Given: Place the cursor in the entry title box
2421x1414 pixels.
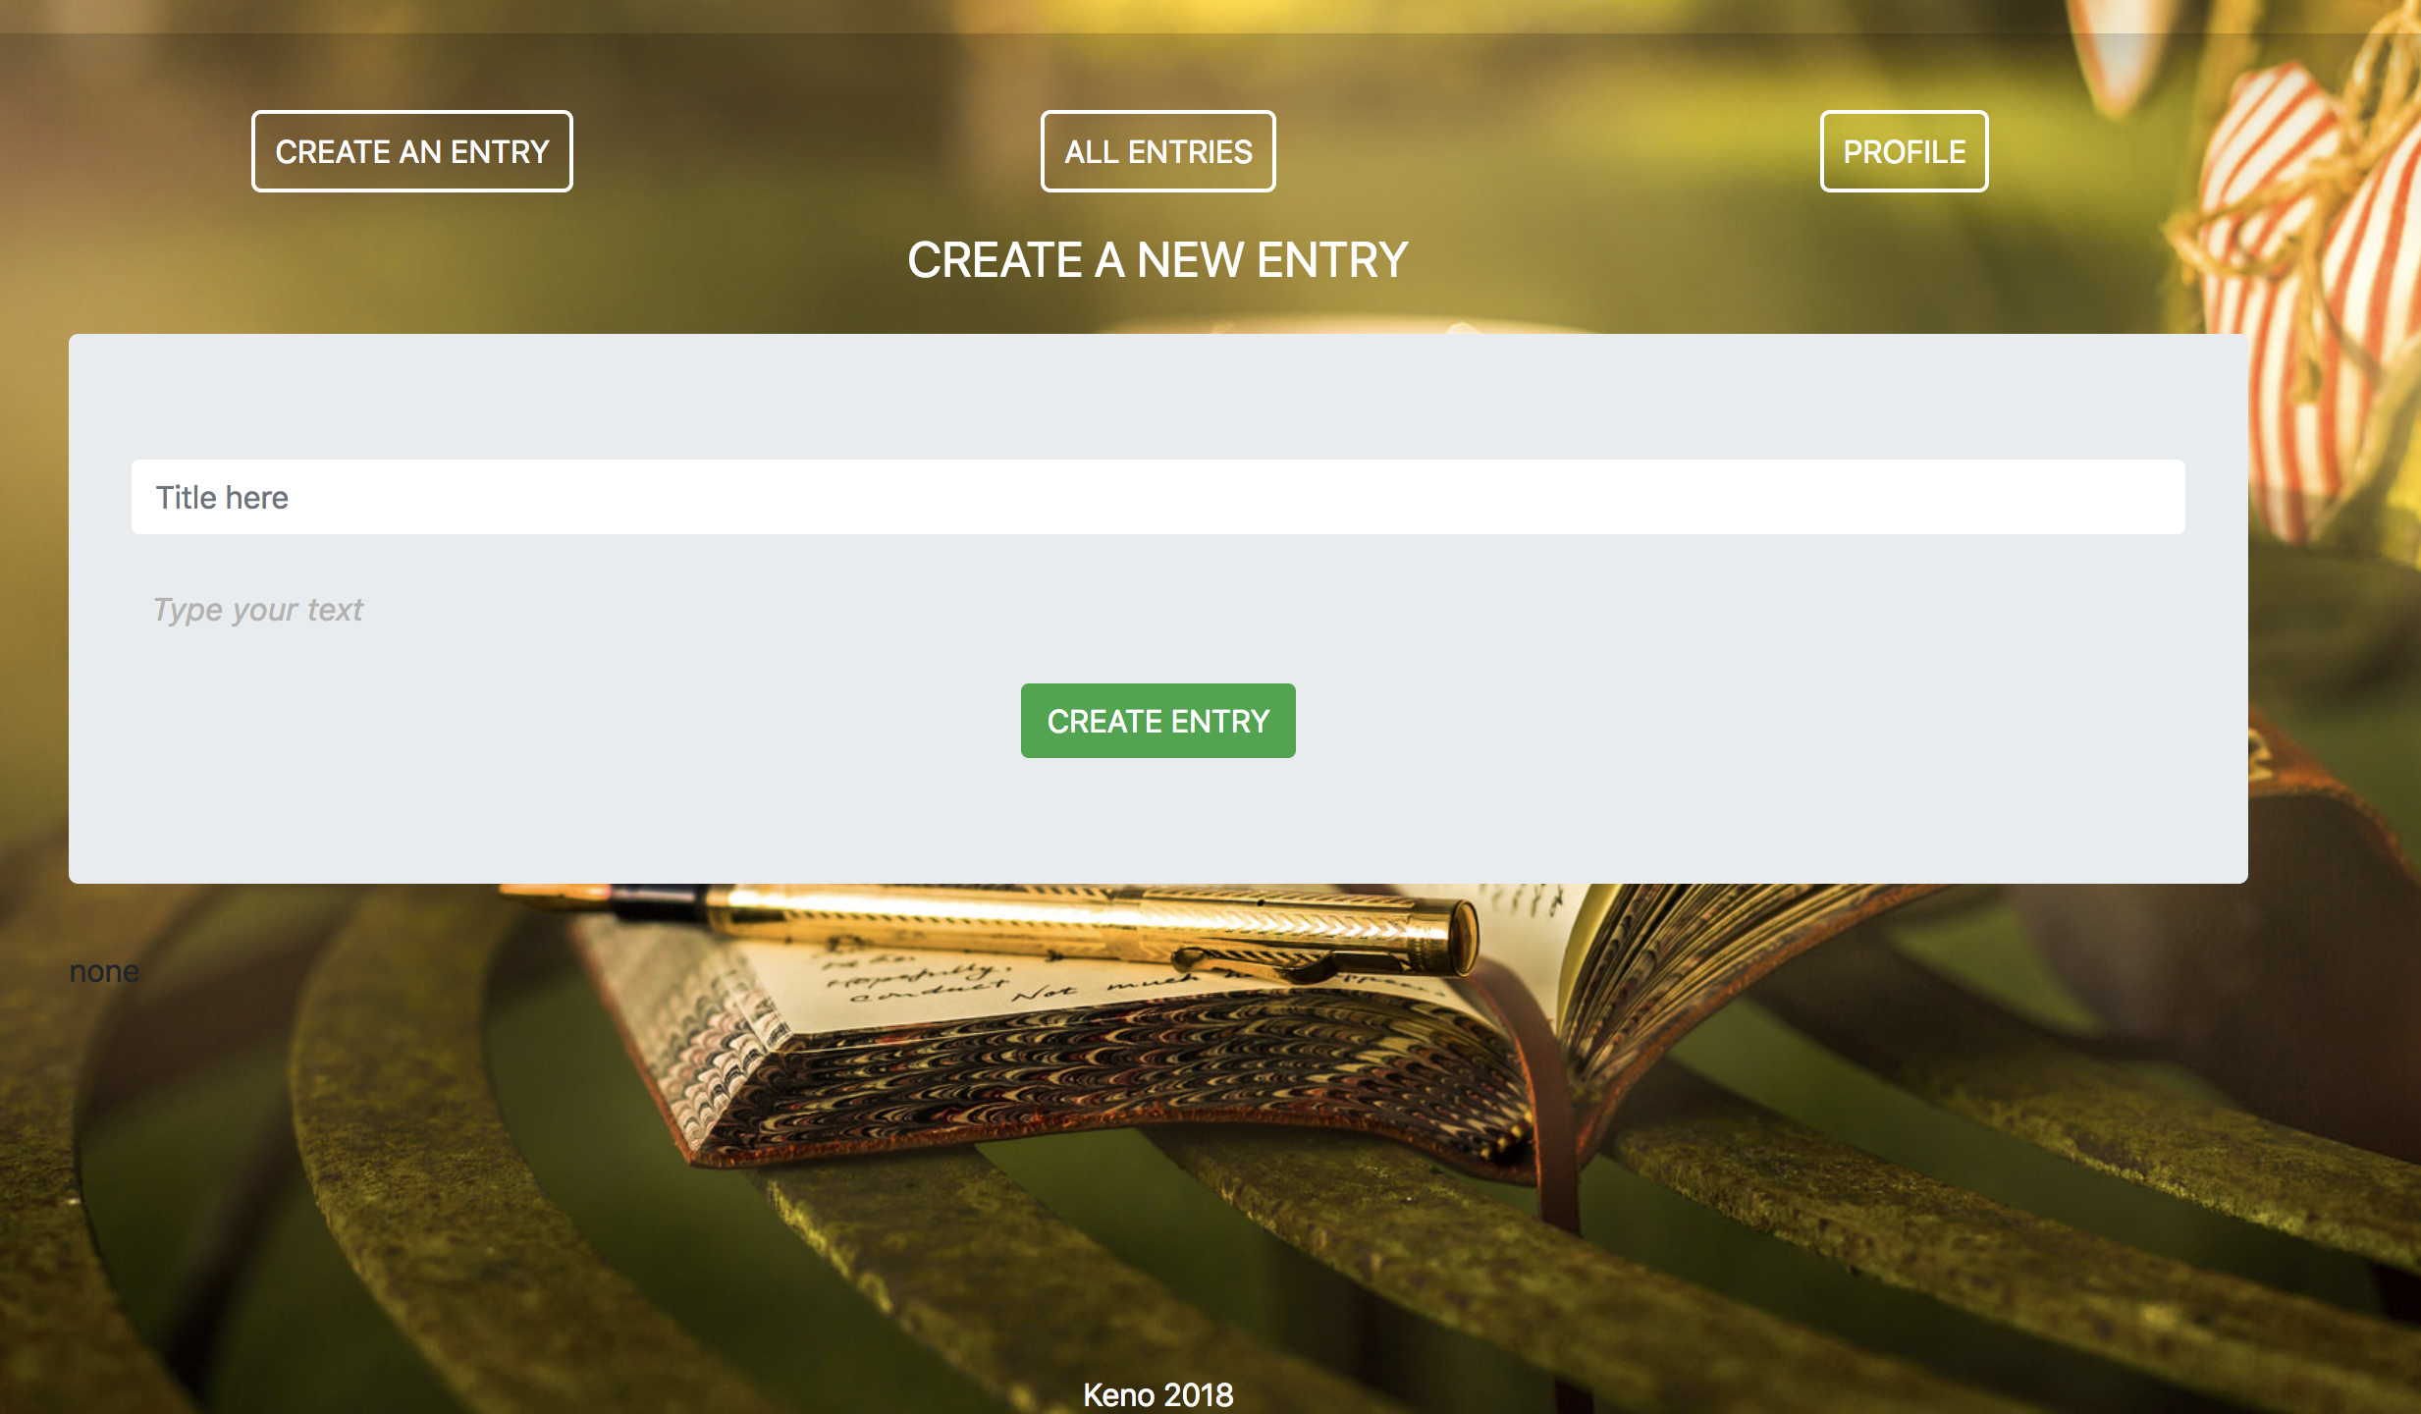Looking at the screenshot, I should pyautogui.click(x=1157, y=497).
